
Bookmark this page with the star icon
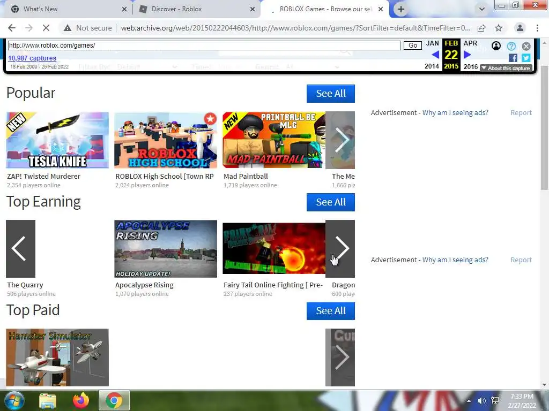tap(499, 28)
